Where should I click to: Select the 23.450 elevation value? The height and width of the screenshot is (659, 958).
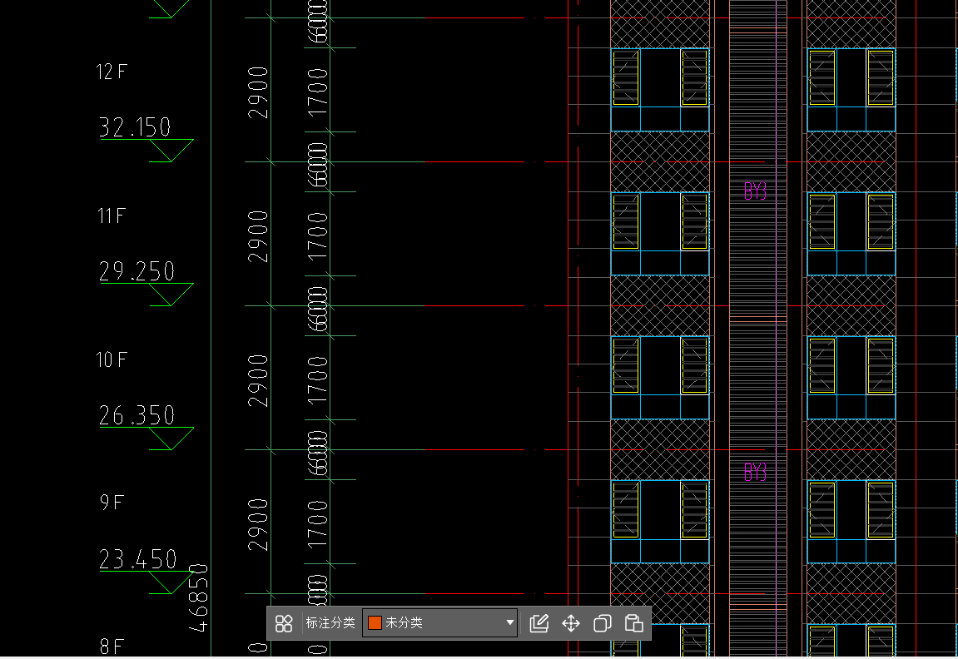pos(138,559)
